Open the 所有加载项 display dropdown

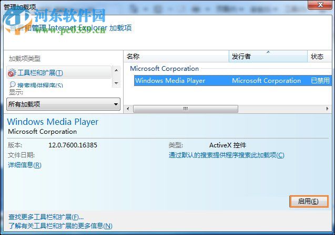64,104
